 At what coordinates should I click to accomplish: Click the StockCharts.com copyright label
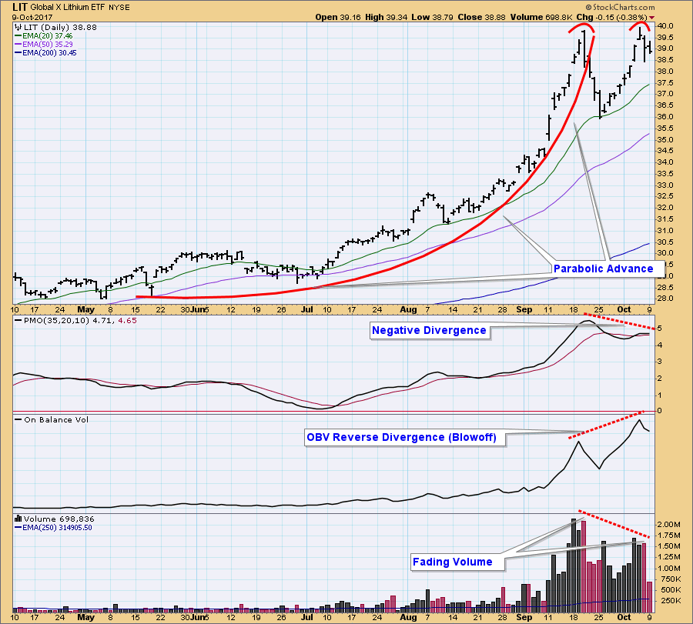pyautogui.click(x=620, y=7)
